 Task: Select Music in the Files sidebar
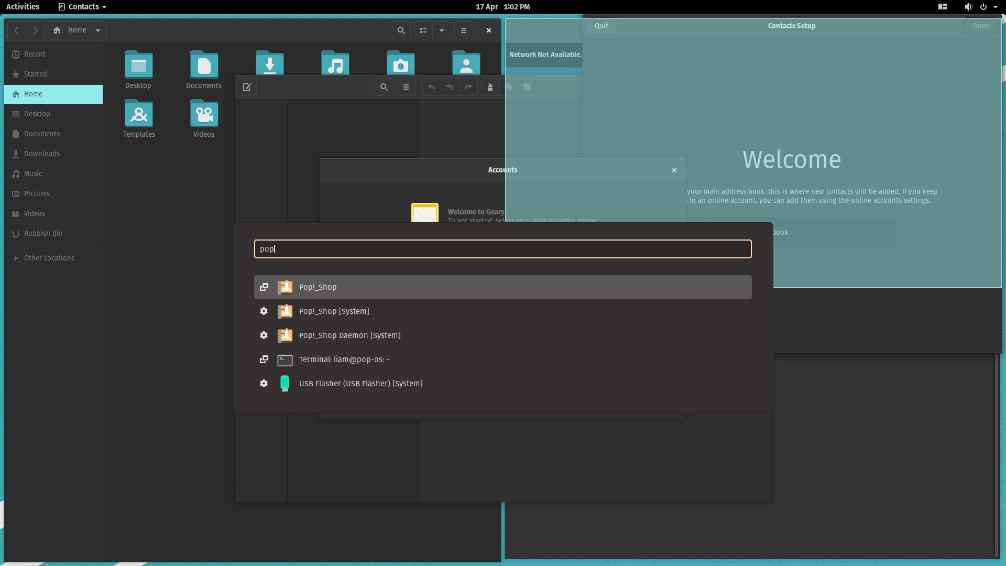point(53,174)
